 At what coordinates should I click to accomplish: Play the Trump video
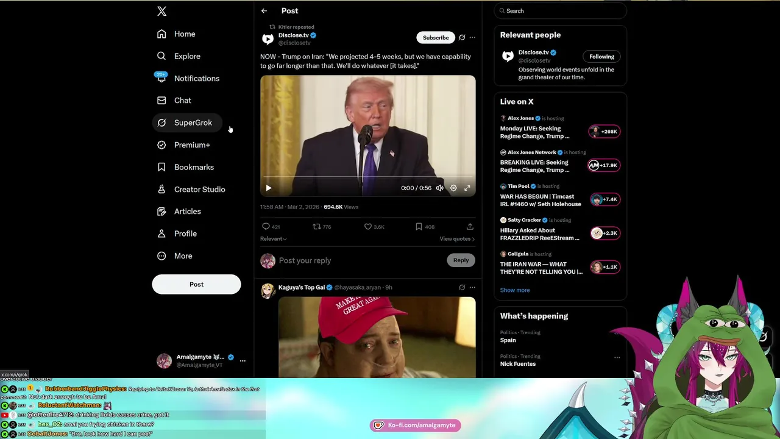(268, 188)
